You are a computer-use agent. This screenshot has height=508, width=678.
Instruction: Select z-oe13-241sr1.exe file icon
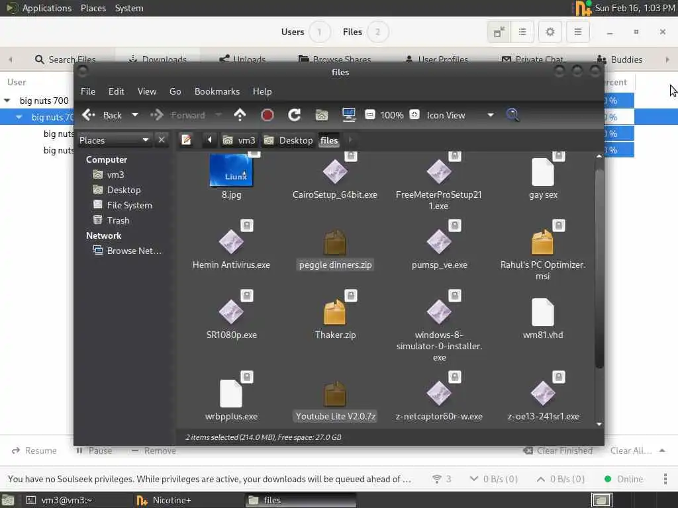[543, 394]
